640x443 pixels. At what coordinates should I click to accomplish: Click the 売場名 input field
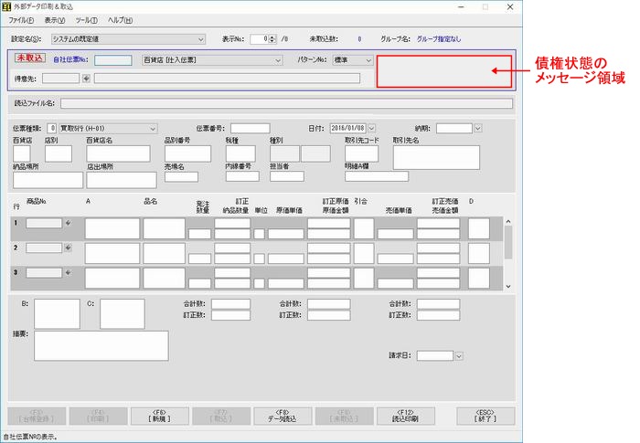click(181, 176)
